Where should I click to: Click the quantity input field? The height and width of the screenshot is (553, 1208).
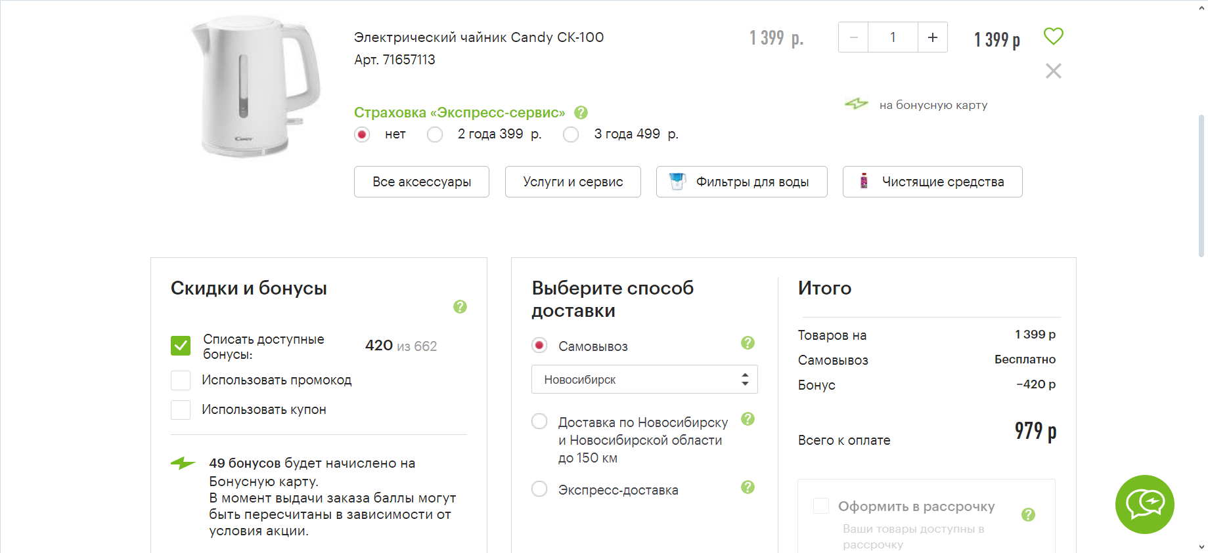893,37
